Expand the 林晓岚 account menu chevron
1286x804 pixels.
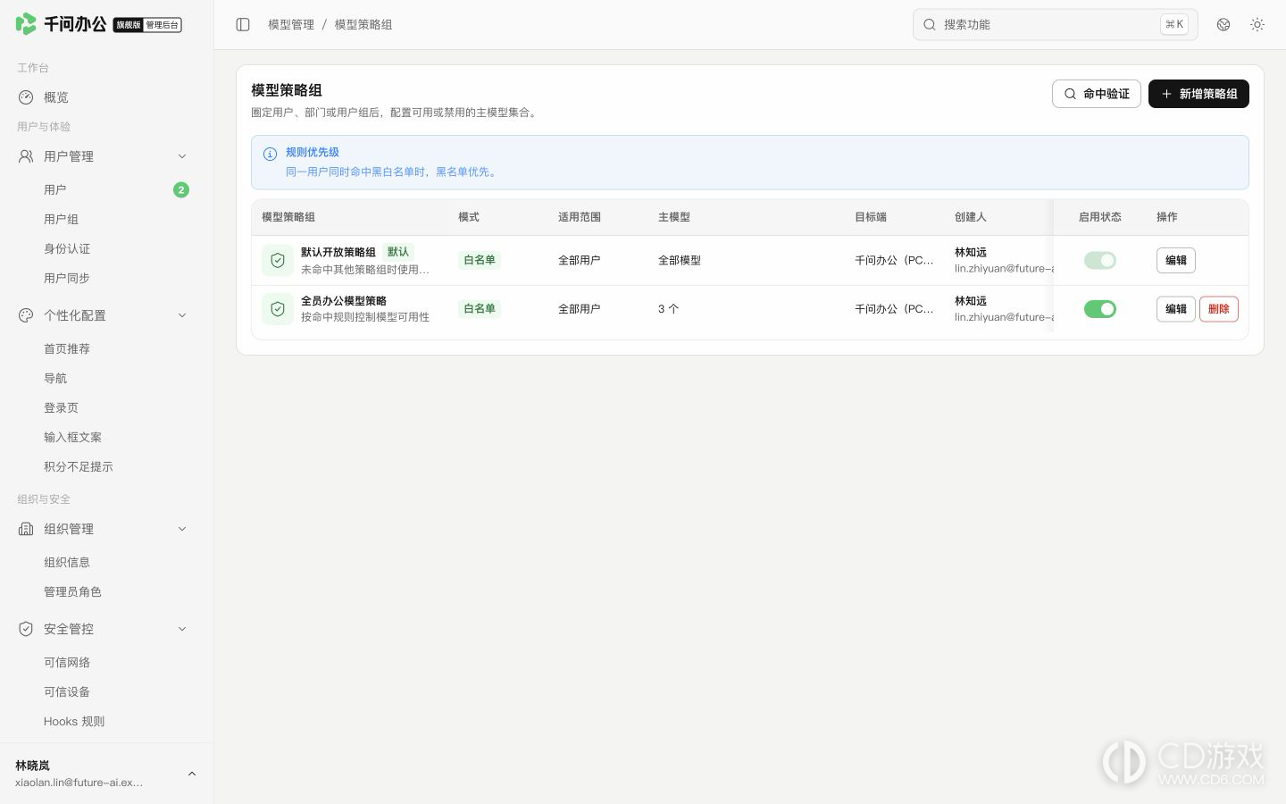pos(191,774)
